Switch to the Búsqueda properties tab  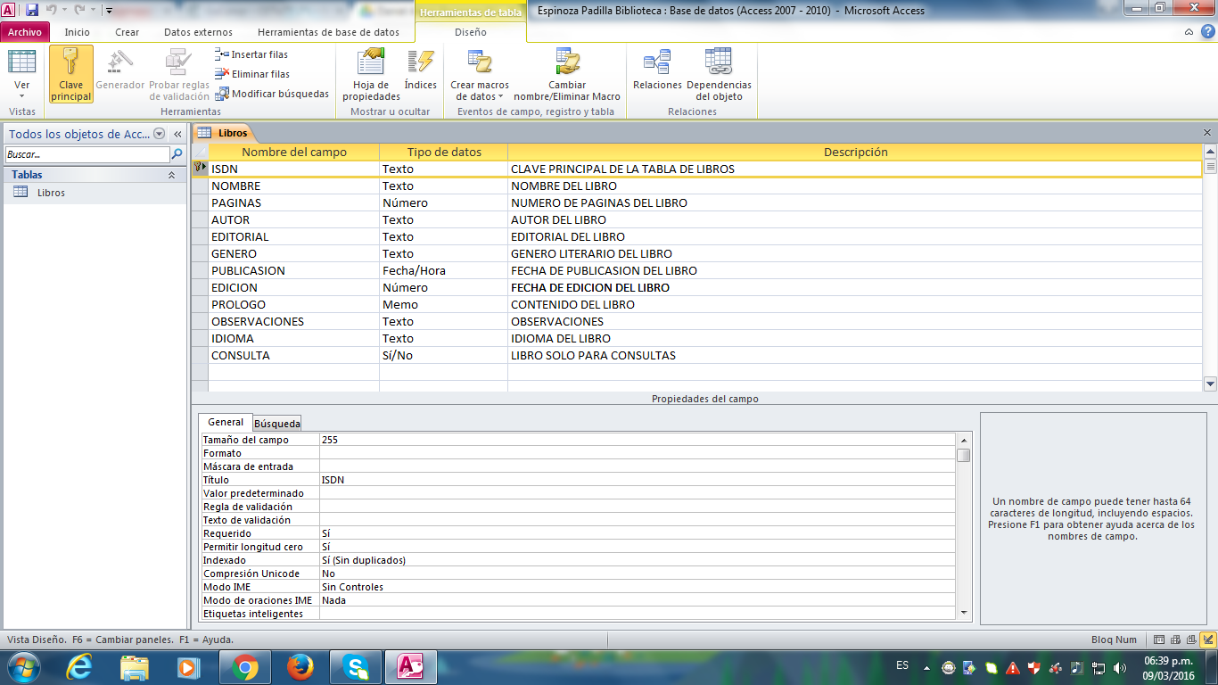tap(277, 423)
